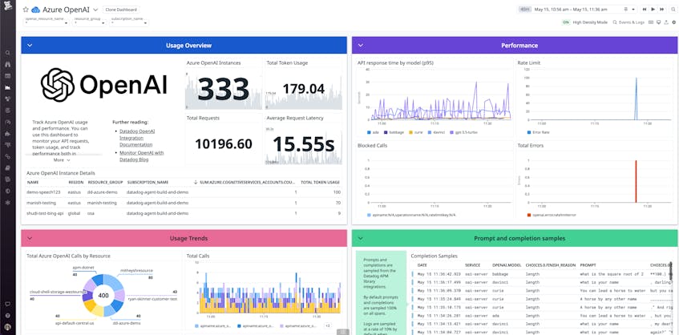
Task: Click the davinci color legend swatch
Action: pyautogui.click(x=430, y=131)
